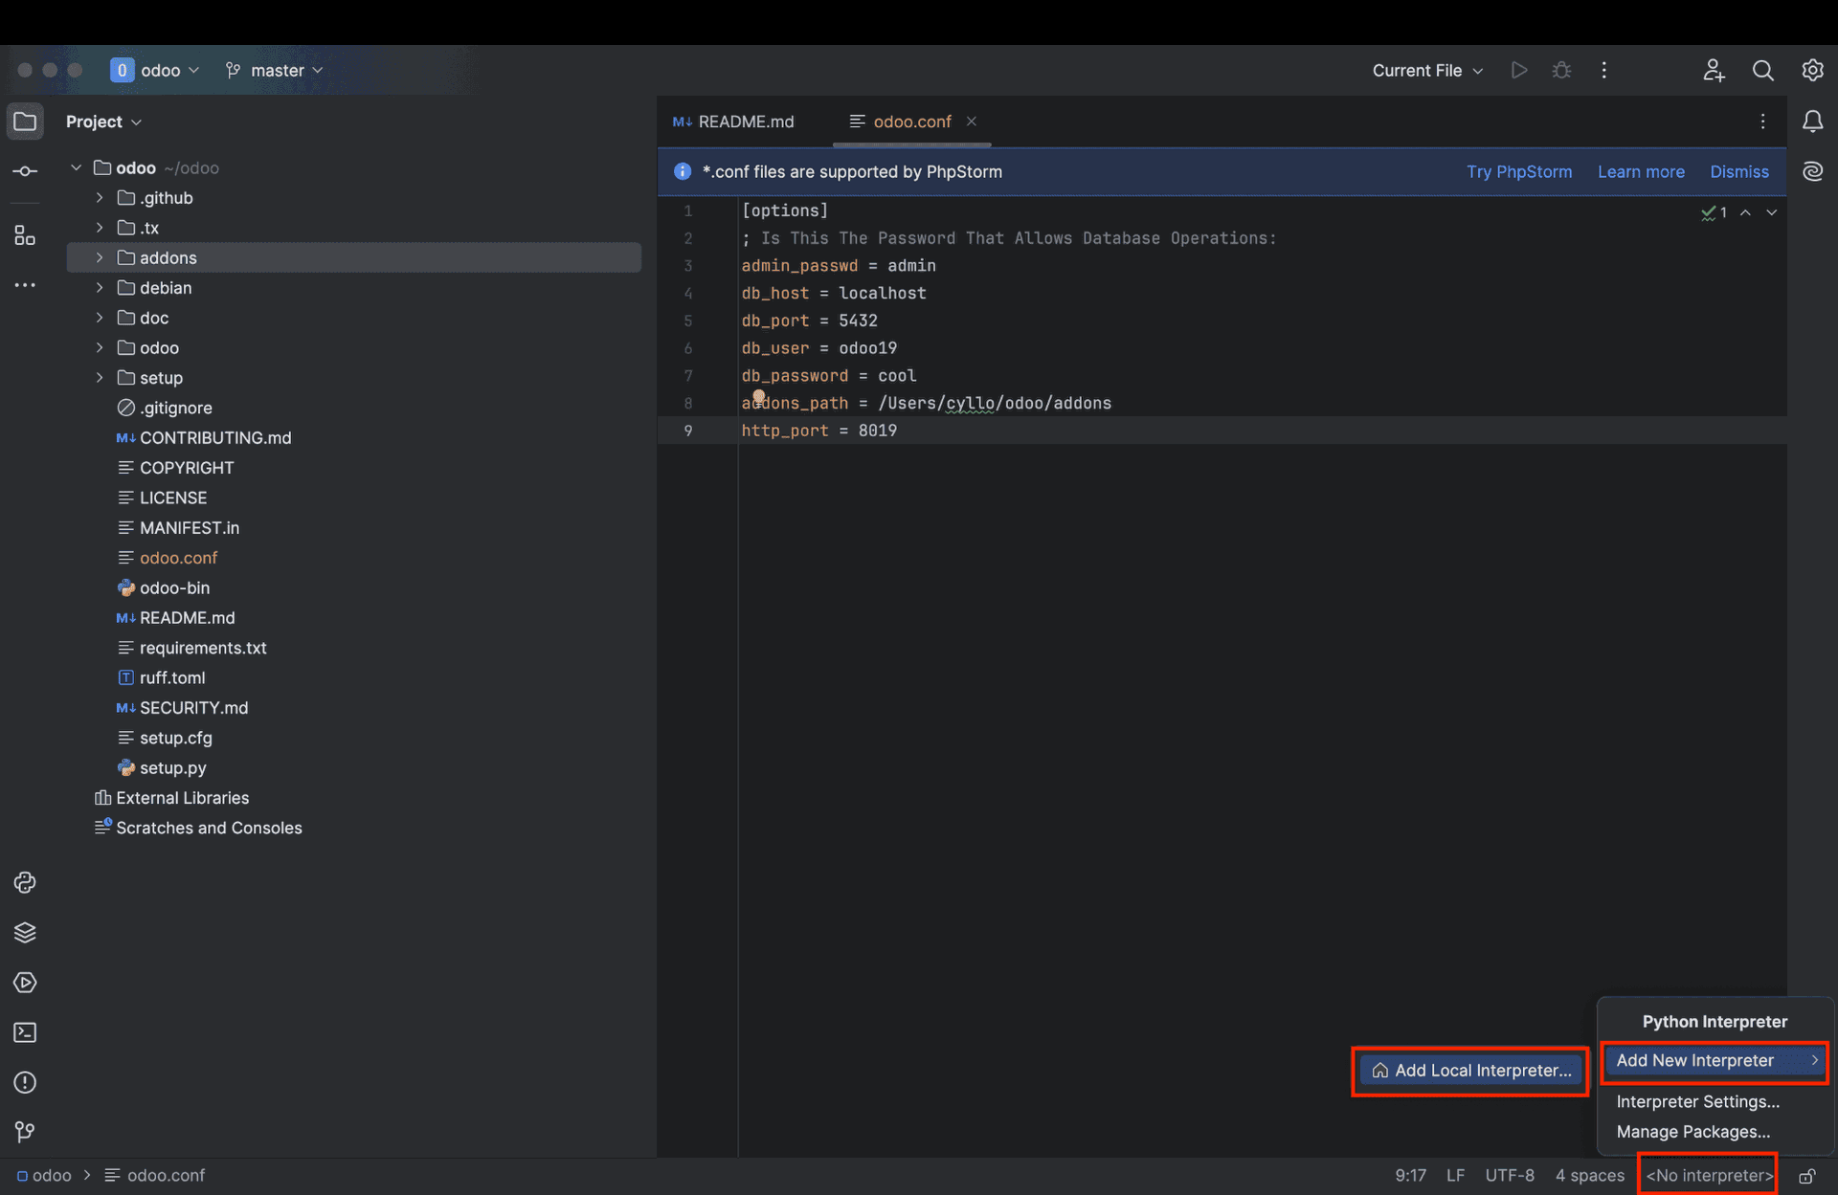Open the Commit tool window icon
The height and width of the screenshot is (1195, 1838).
click(25, 171)
